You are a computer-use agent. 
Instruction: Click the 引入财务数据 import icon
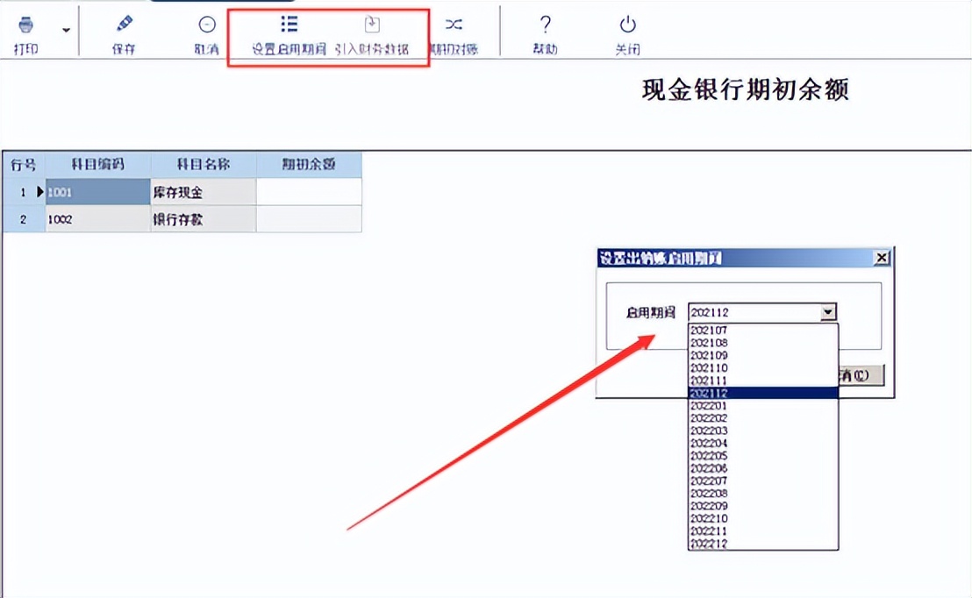click(372, 25)
